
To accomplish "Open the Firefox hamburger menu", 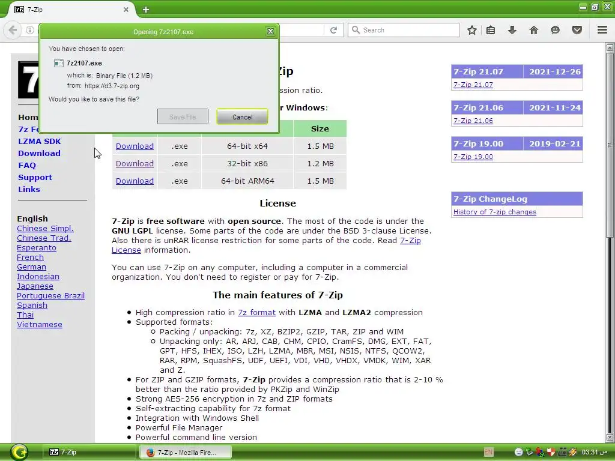I will click(x=602, y=30).
